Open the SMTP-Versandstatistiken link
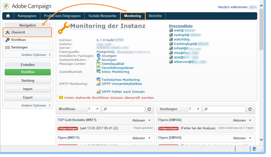Image resolution: width=271 pixels, height=157 pixels. [x=122, y=84]
